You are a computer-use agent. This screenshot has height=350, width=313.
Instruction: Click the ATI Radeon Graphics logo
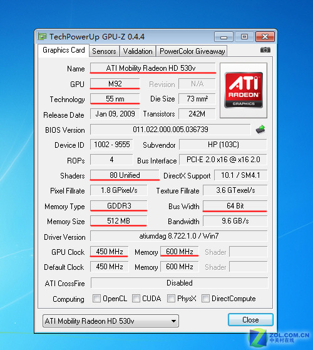pos(244,90)
